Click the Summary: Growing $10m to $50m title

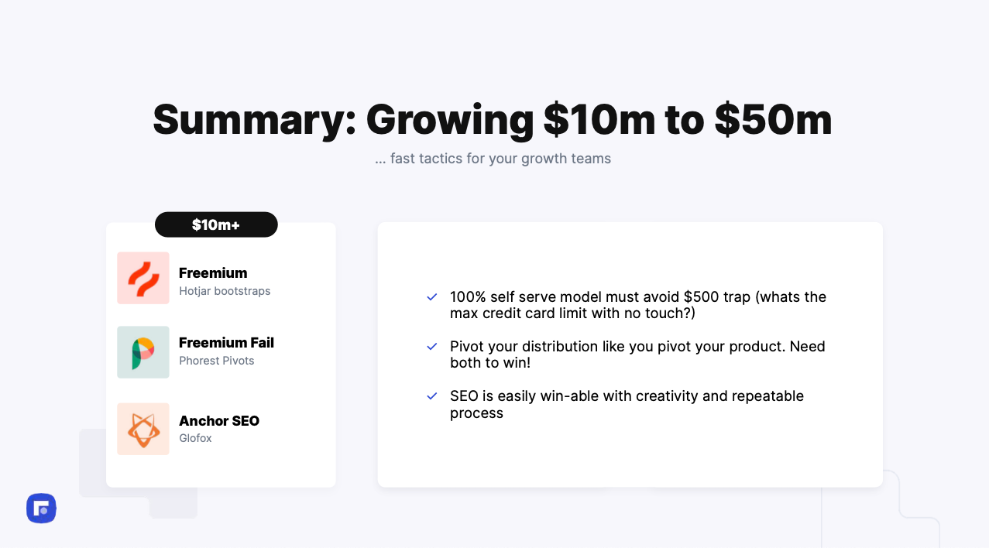click(493, 120)
